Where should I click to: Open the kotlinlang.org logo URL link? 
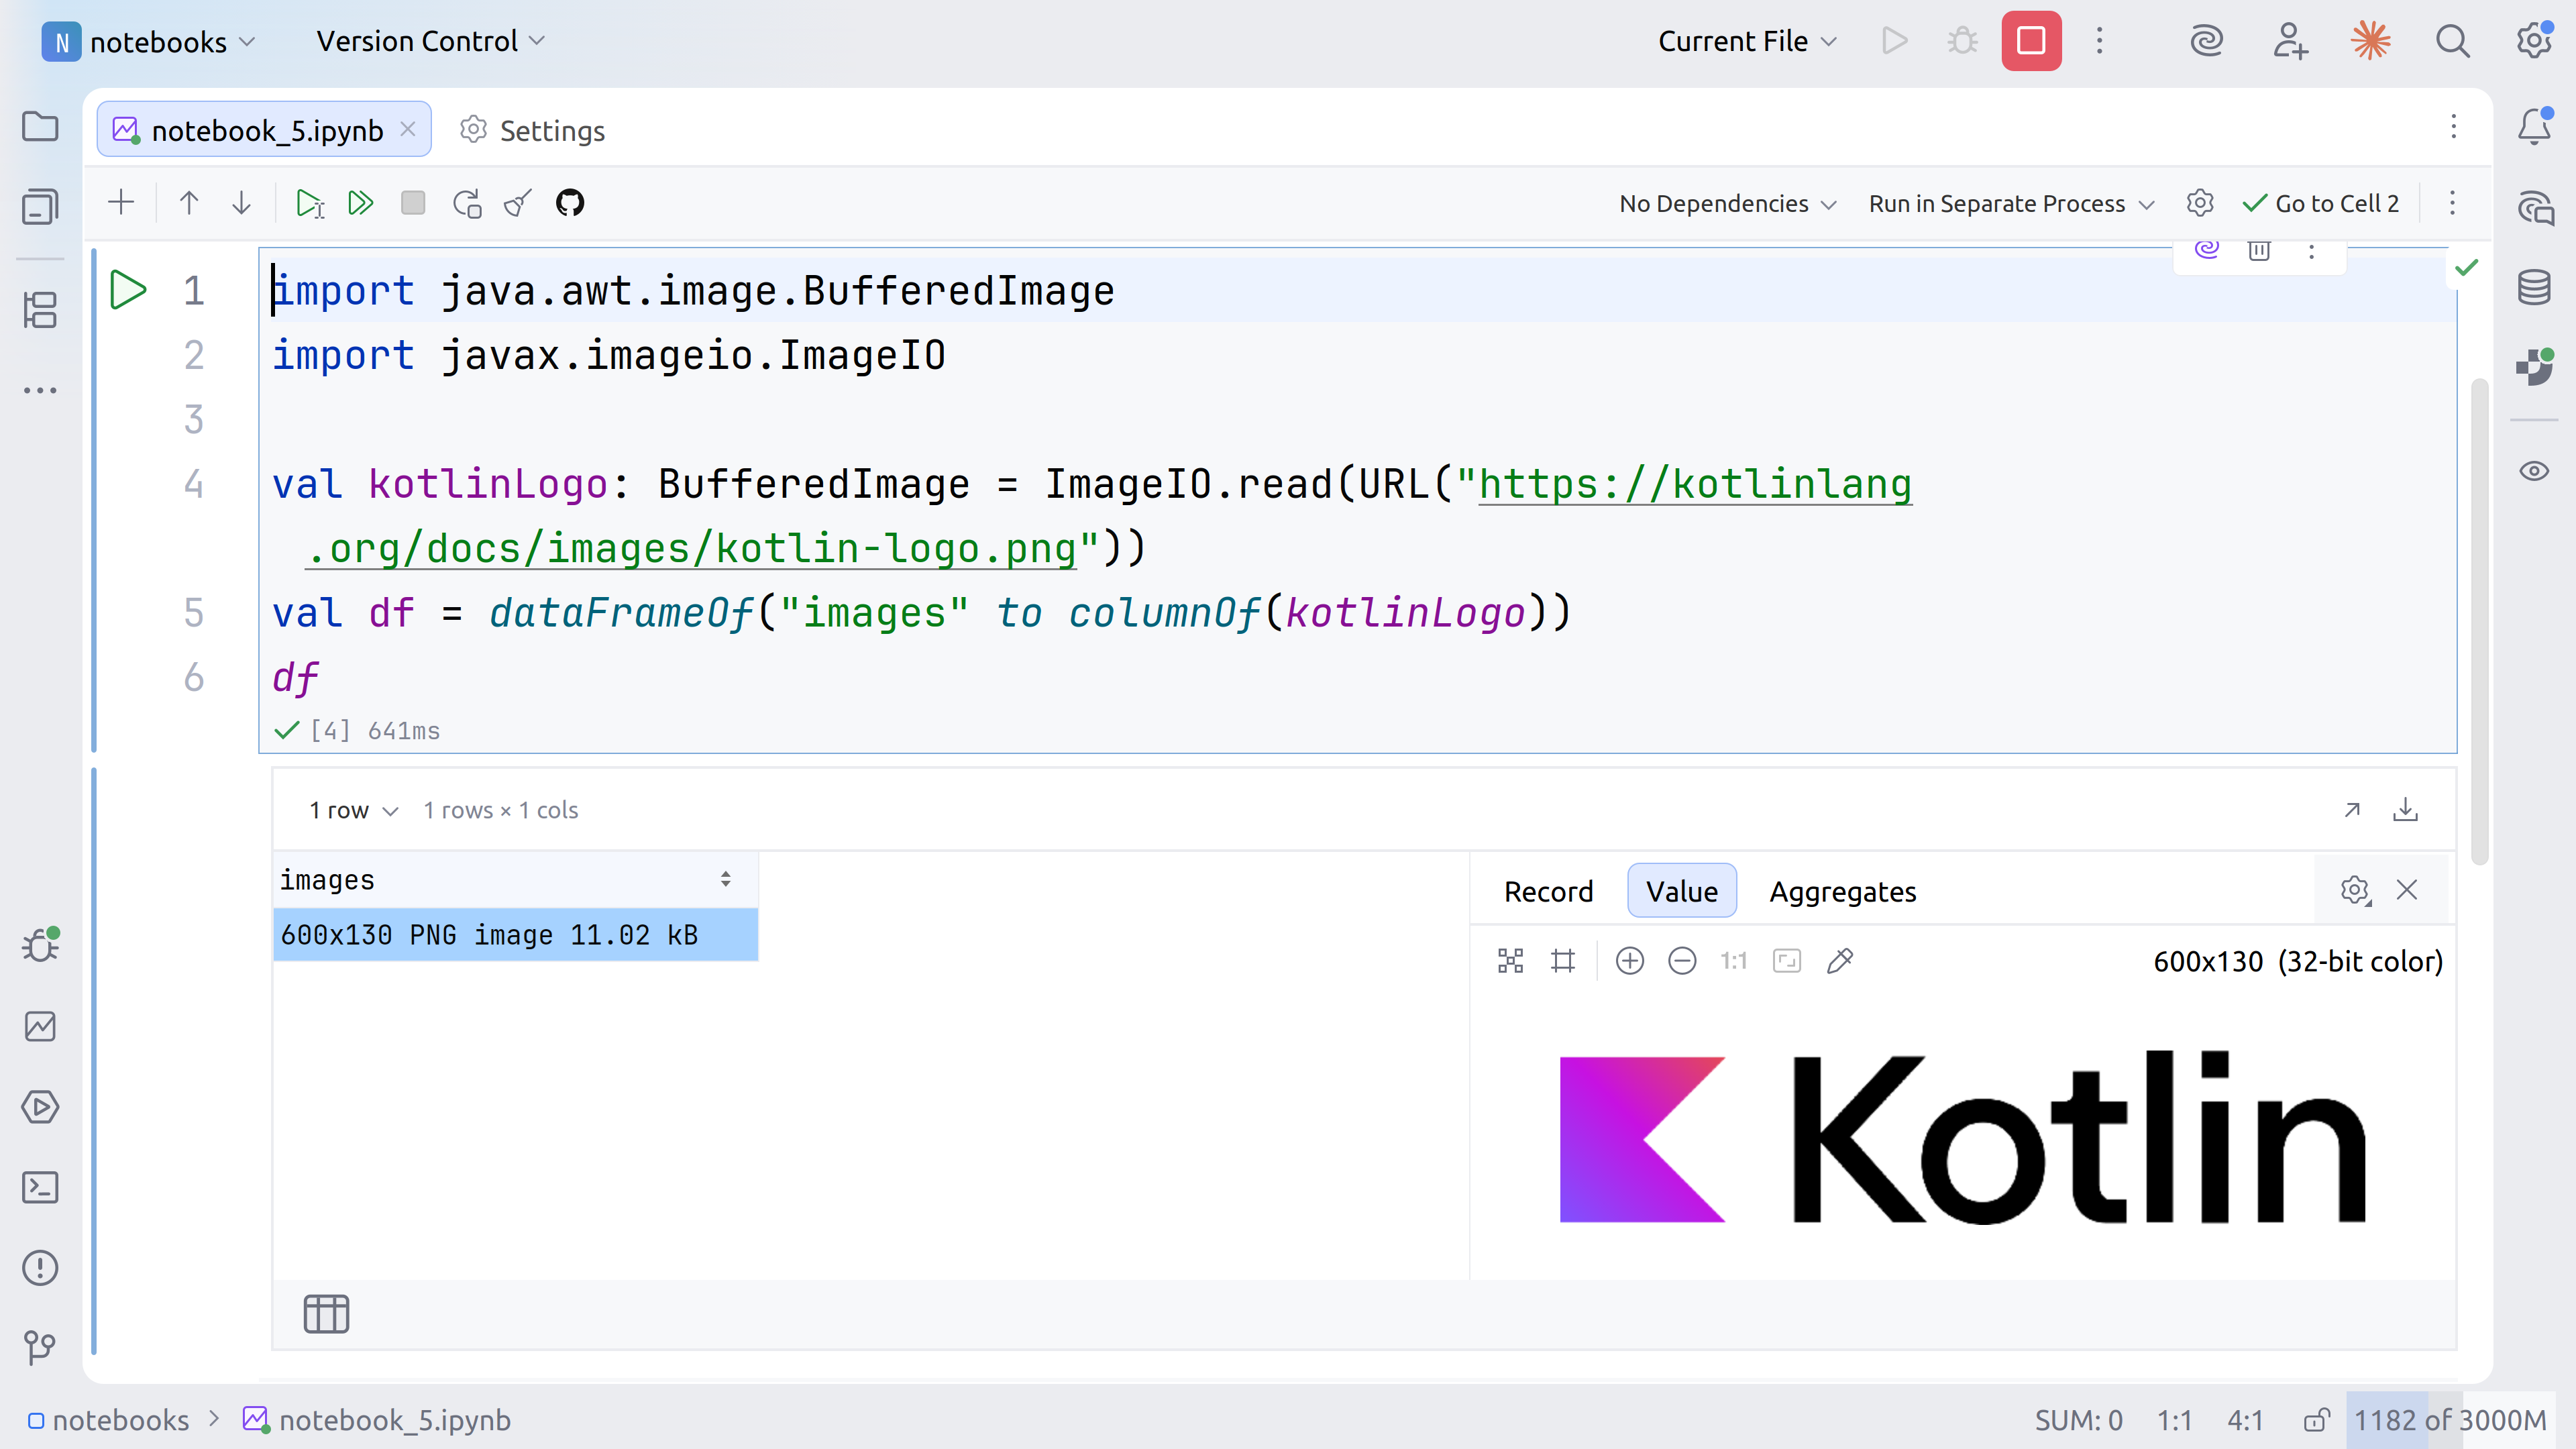point(1694,485)
